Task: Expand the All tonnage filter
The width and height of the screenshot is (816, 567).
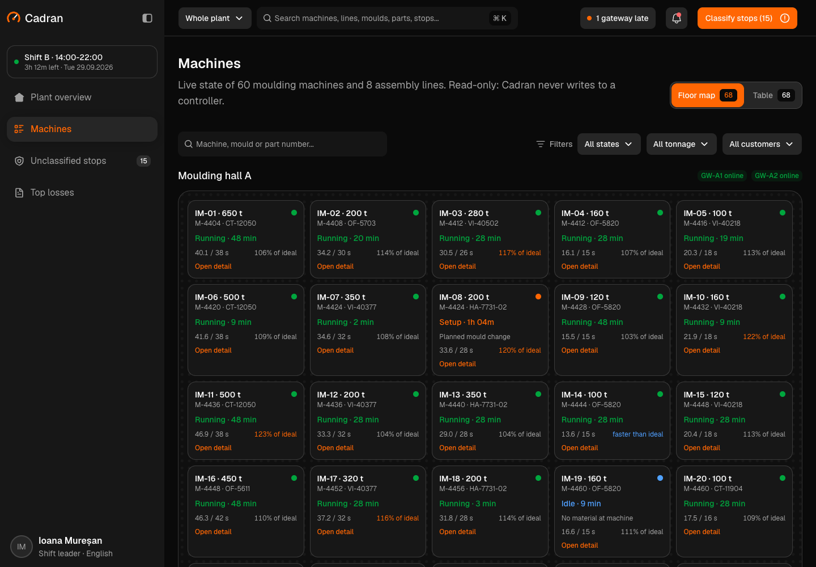Action: pyautogui.click(x=682, y=145)
